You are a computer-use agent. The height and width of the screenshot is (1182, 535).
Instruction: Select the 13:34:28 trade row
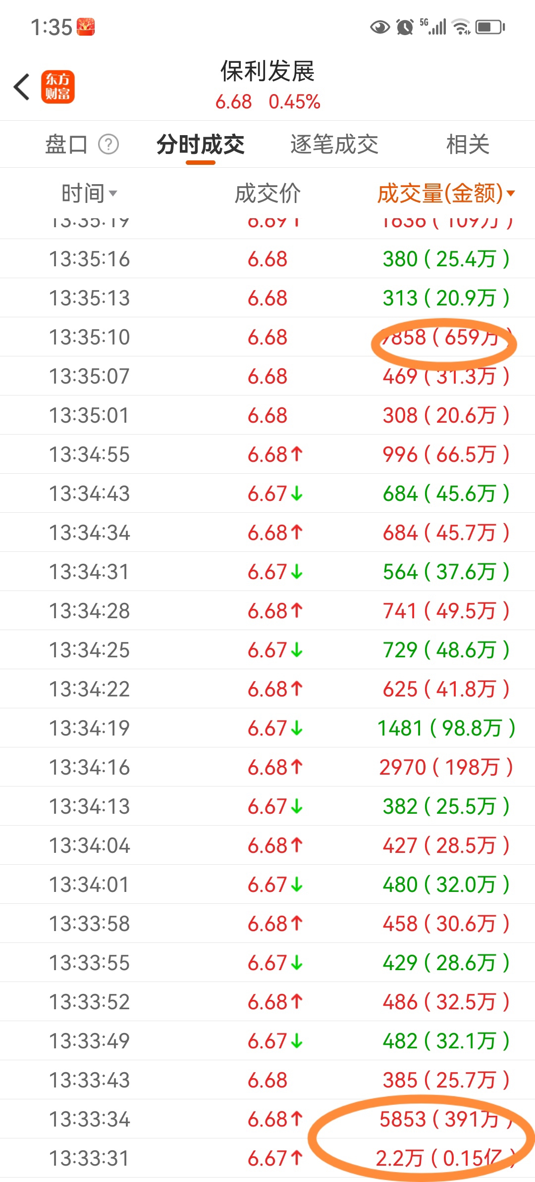pos(267,611)
